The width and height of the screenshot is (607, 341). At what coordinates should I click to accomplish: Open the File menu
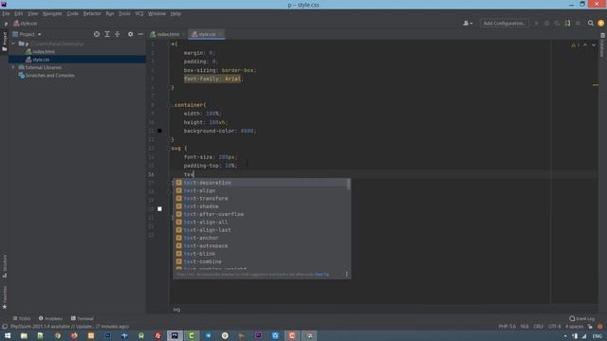pyautogui.click(x=6, y=13)
